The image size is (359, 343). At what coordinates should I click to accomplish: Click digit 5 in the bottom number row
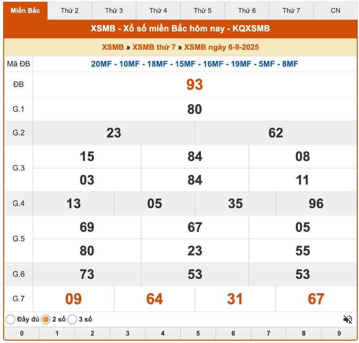pyautogui.click(x=198, y=334)
